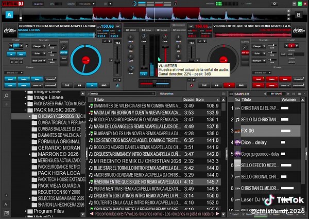Open settings gear icon in top bar
The height and width of the screenshot is (219, 309).
click(x=274, y=4)
